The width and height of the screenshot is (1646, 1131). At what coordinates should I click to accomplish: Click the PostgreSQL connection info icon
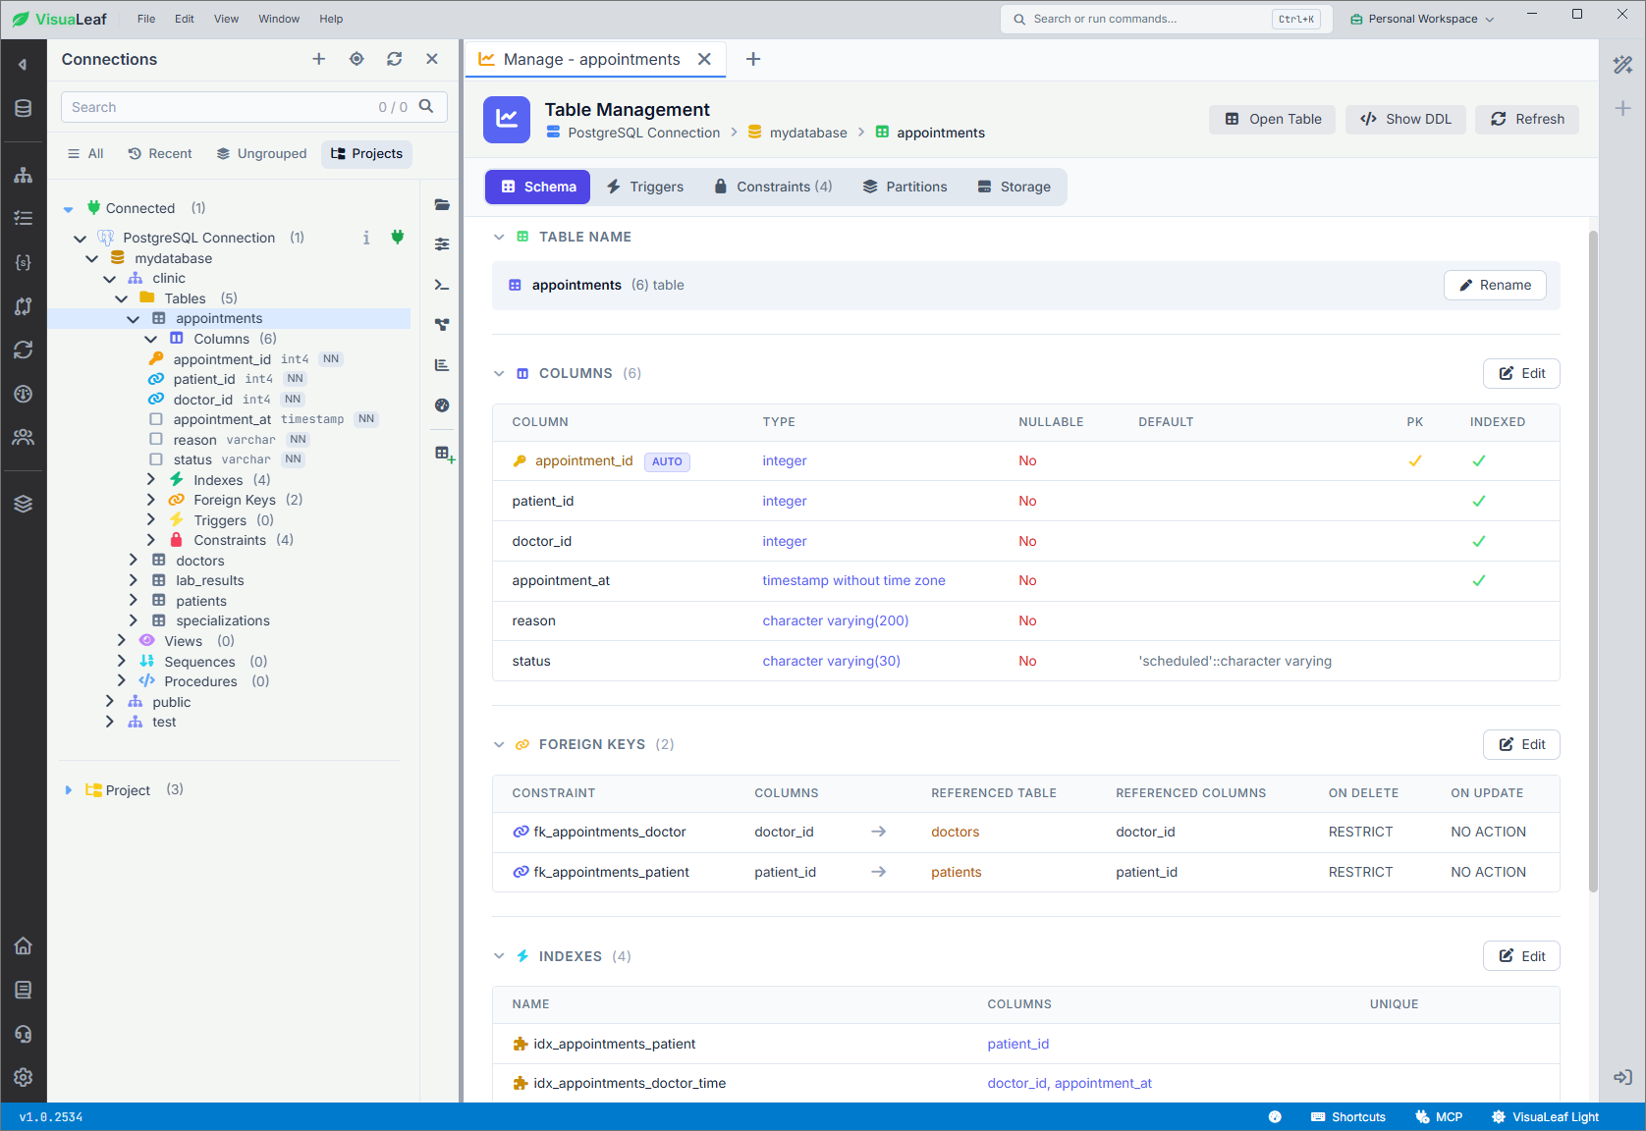click(x=366, y=238)
